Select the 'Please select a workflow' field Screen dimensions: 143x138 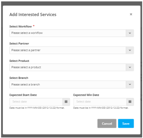(68, 33)
